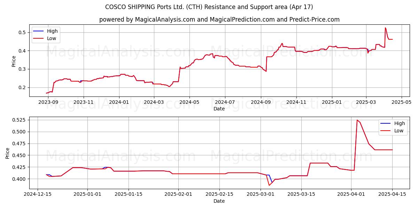Click the April 2025 price peak in bottom chart
Image resolution: width=418 pixels, height=209 pixels.
357,120
